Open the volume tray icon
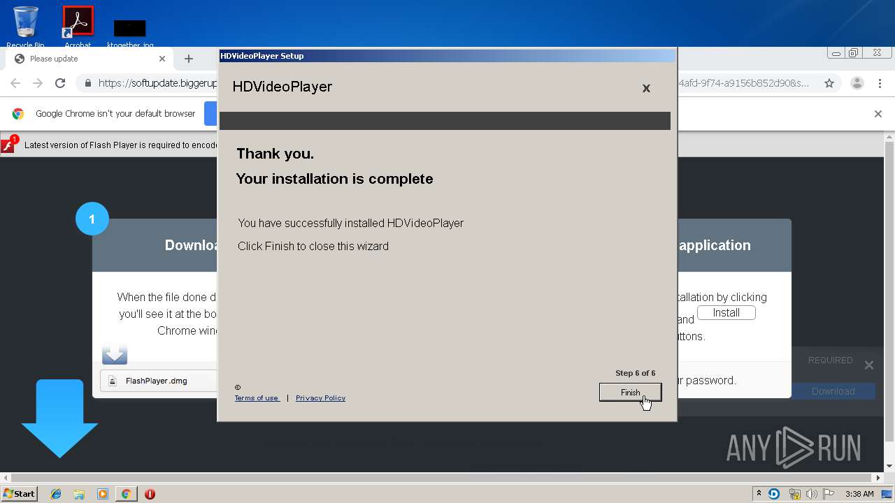 811,494
